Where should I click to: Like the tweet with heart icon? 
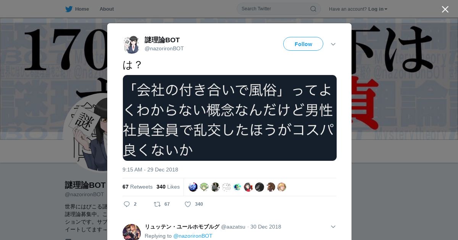click(x=188, y=204)
